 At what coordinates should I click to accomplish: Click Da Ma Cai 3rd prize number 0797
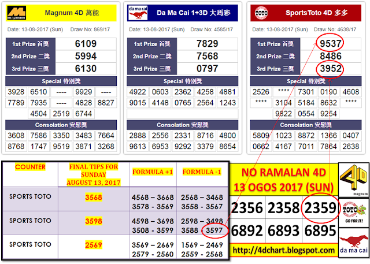pyautogui.click(x=207, y=69)
